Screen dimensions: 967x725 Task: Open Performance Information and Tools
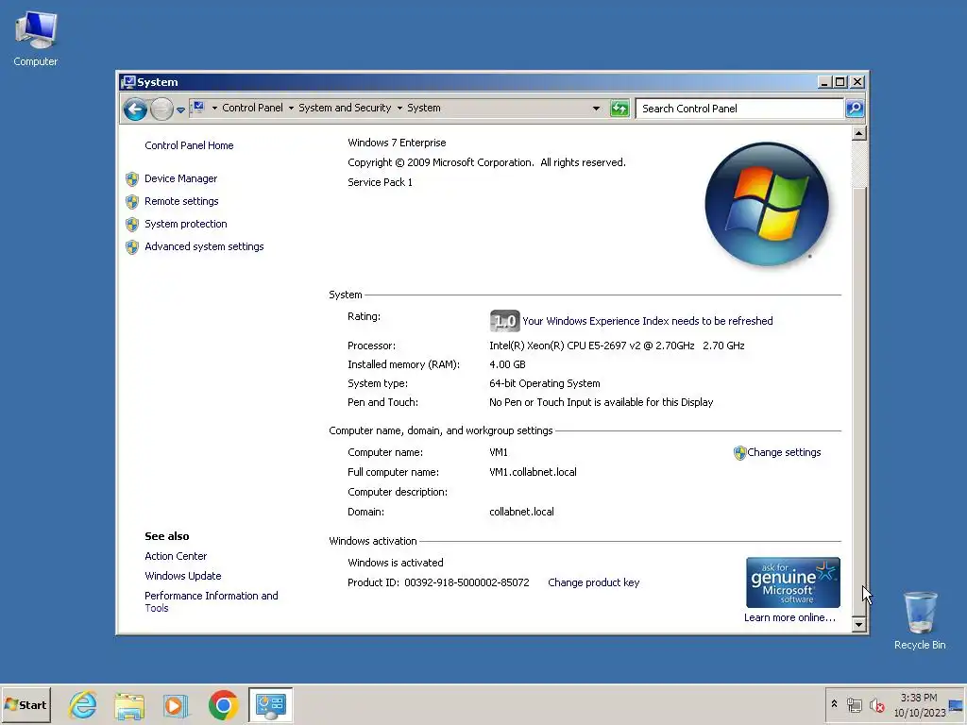click(x=211, y=601)
